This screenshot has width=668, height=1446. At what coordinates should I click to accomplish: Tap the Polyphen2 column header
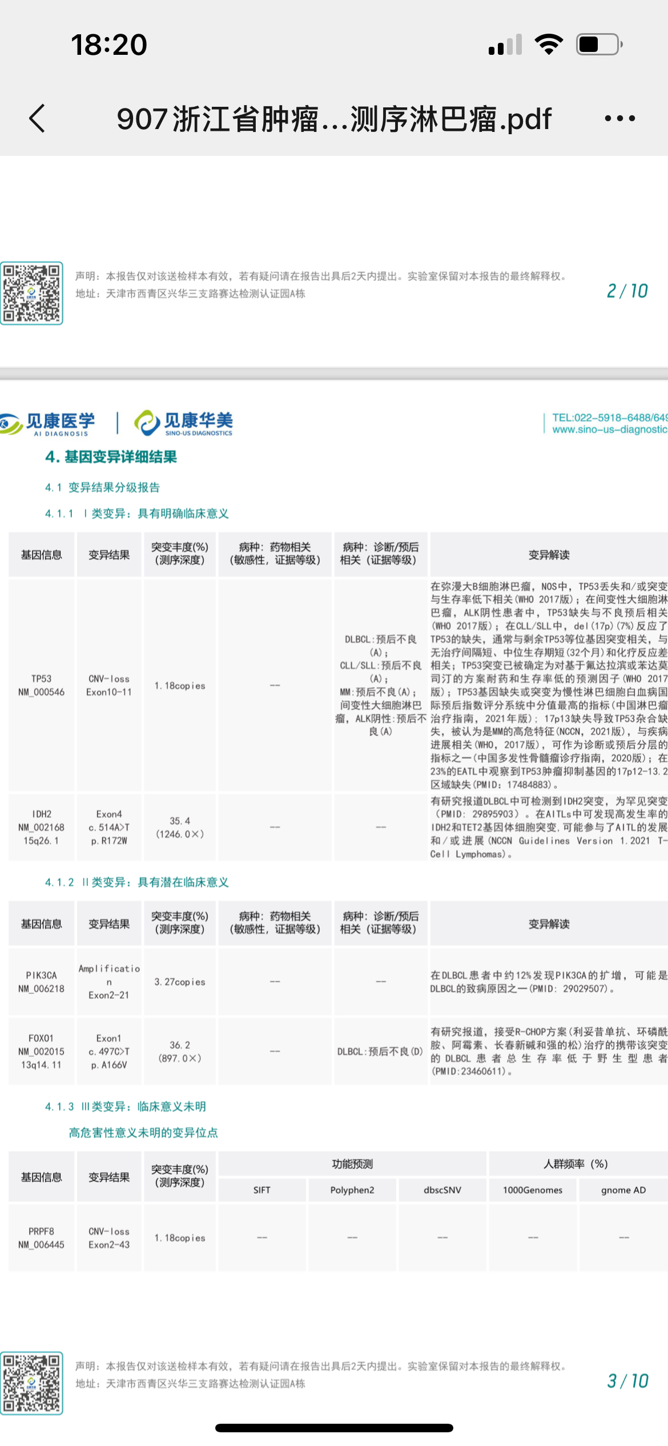352,1190
